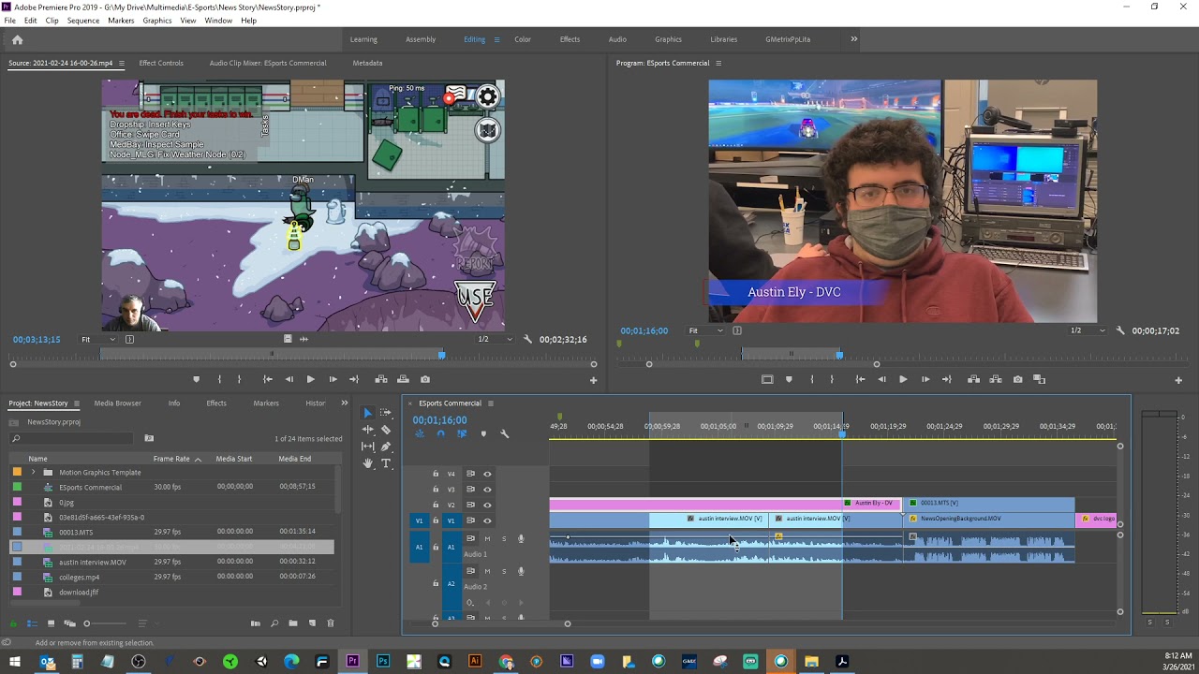Toggle V1 track lock
1199x674 pixels.
(436, 520)
